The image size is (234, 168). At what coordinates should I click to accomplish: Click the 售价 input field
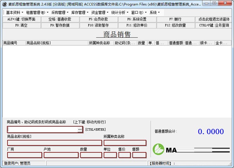[x=124, y=155]
